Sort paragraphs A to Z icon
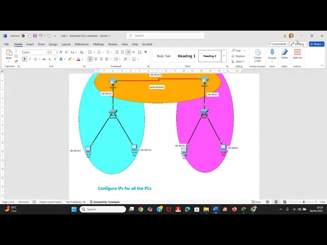This screenshot has width=327, height=245. pos(139,52)
